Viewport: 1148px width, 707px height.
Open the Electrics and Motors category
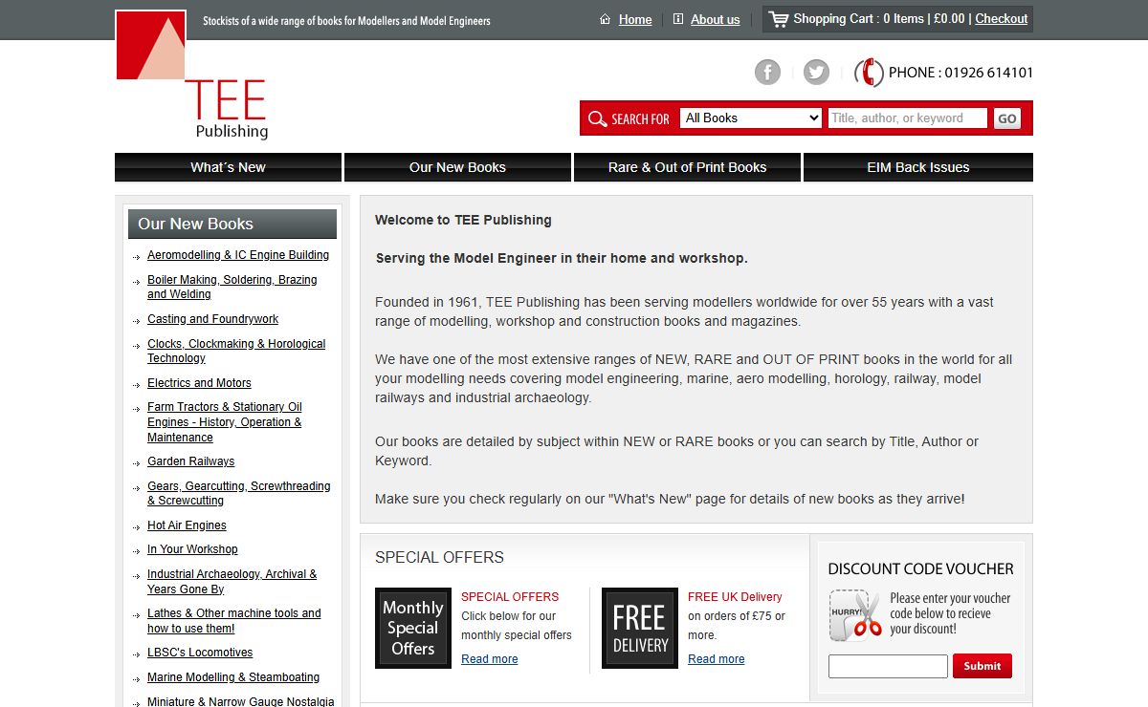point(199,383)
